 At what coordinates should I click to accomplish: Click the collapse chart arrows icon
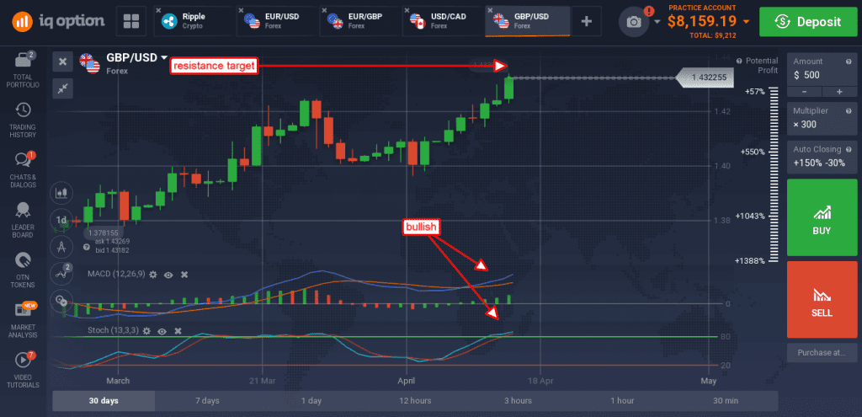coord(62,88)
